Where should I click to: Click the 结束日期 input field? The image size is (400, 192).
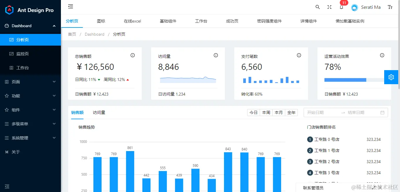(362, 113)
